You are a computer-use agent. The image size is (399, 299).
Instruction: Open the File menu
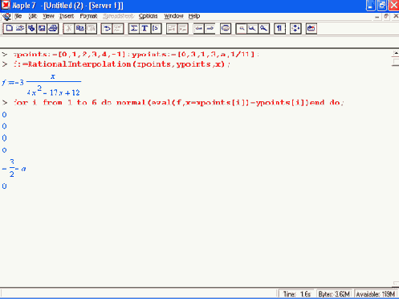tap(18, 16)
